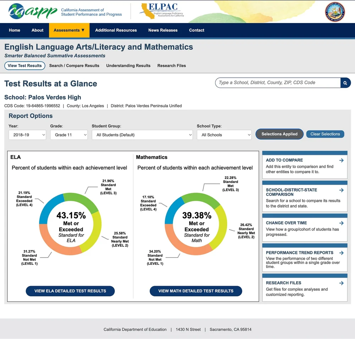This screenshot has width=355, height=339.
Task: Click View Math Detailed Test Results
Action: pyautogui.click(x=196, y=291)
